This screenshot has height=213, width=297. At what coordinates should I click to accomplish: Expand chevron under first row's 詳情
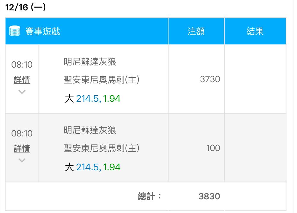tap(22, 92)
